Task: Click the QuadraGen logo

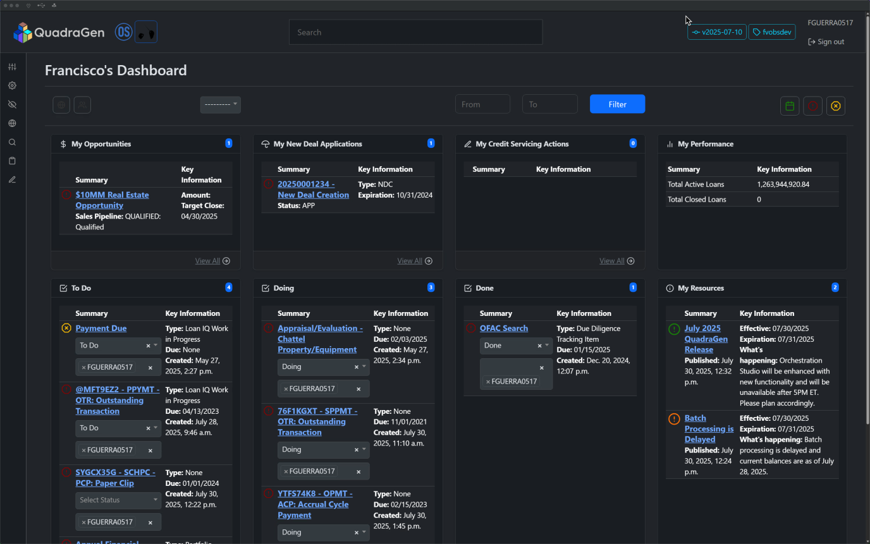Action: click(59, 32)
